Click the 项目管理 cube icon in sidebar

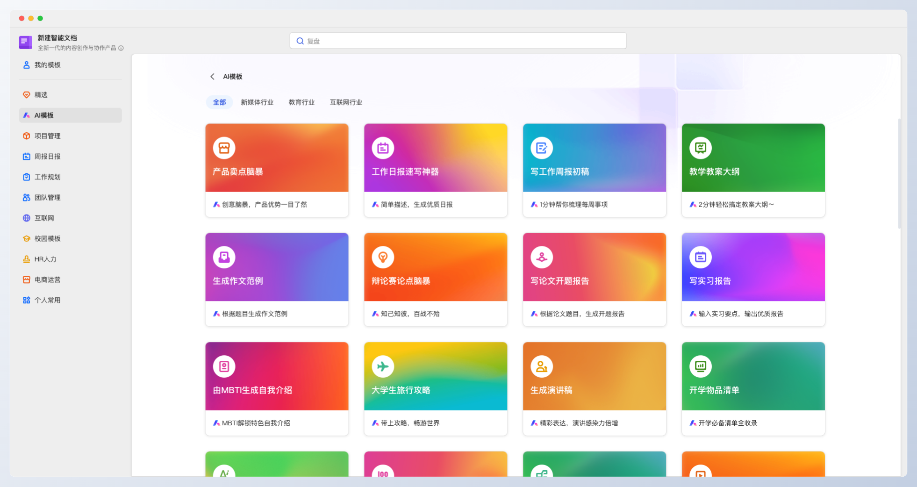coord(27,136)
